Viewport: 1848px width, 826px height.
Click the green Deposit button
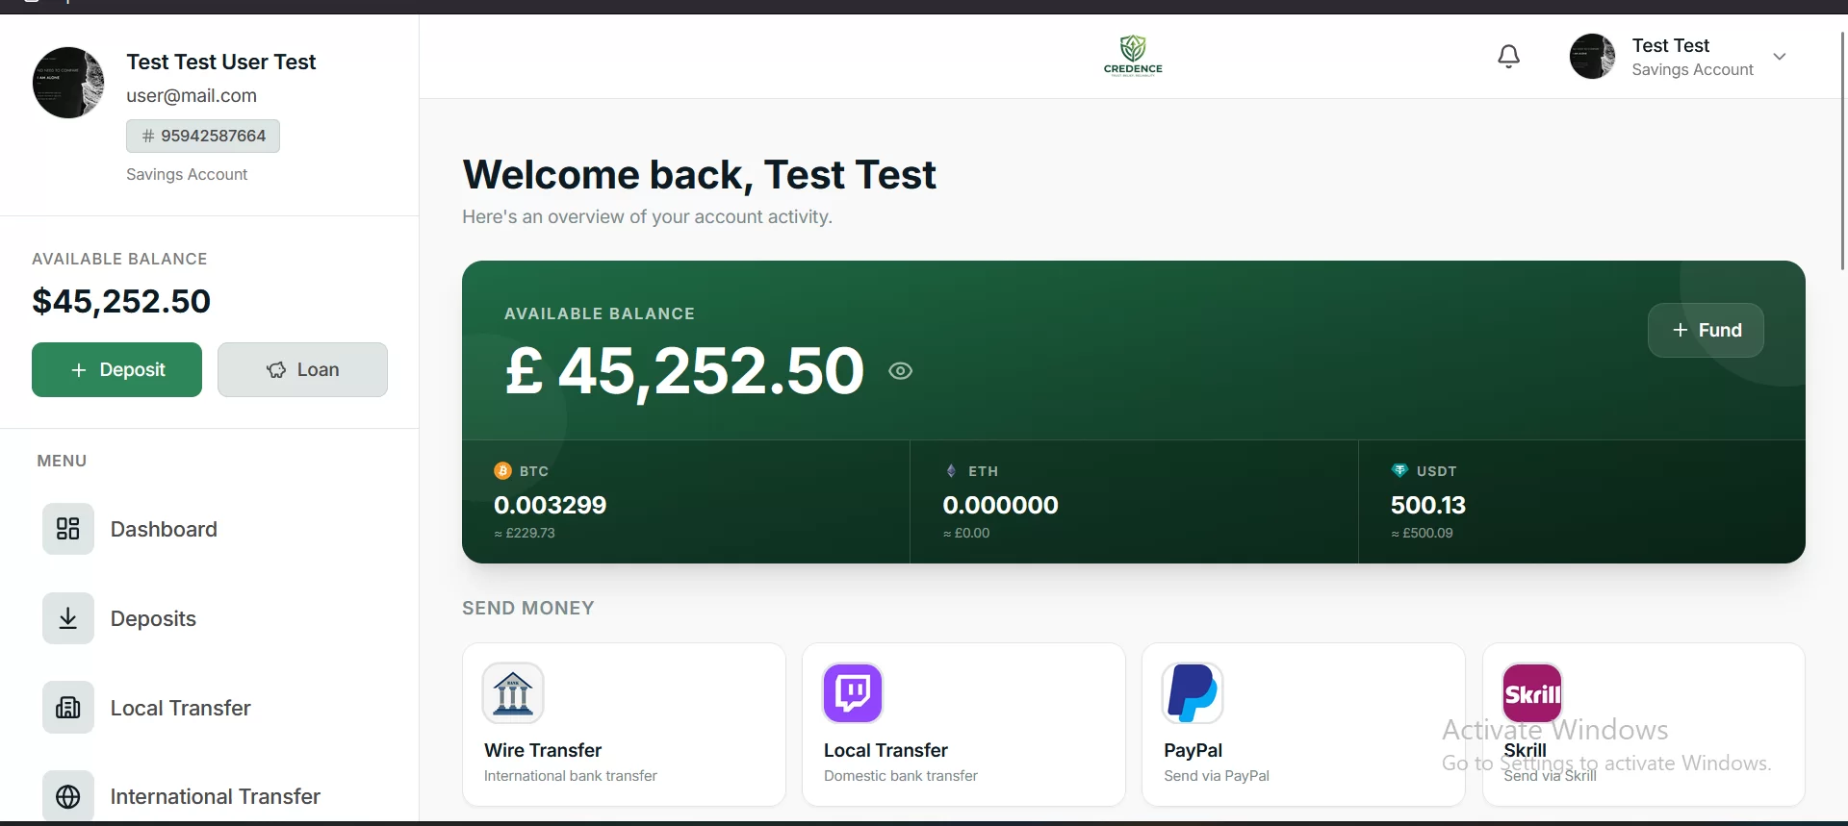pos(116,369)
